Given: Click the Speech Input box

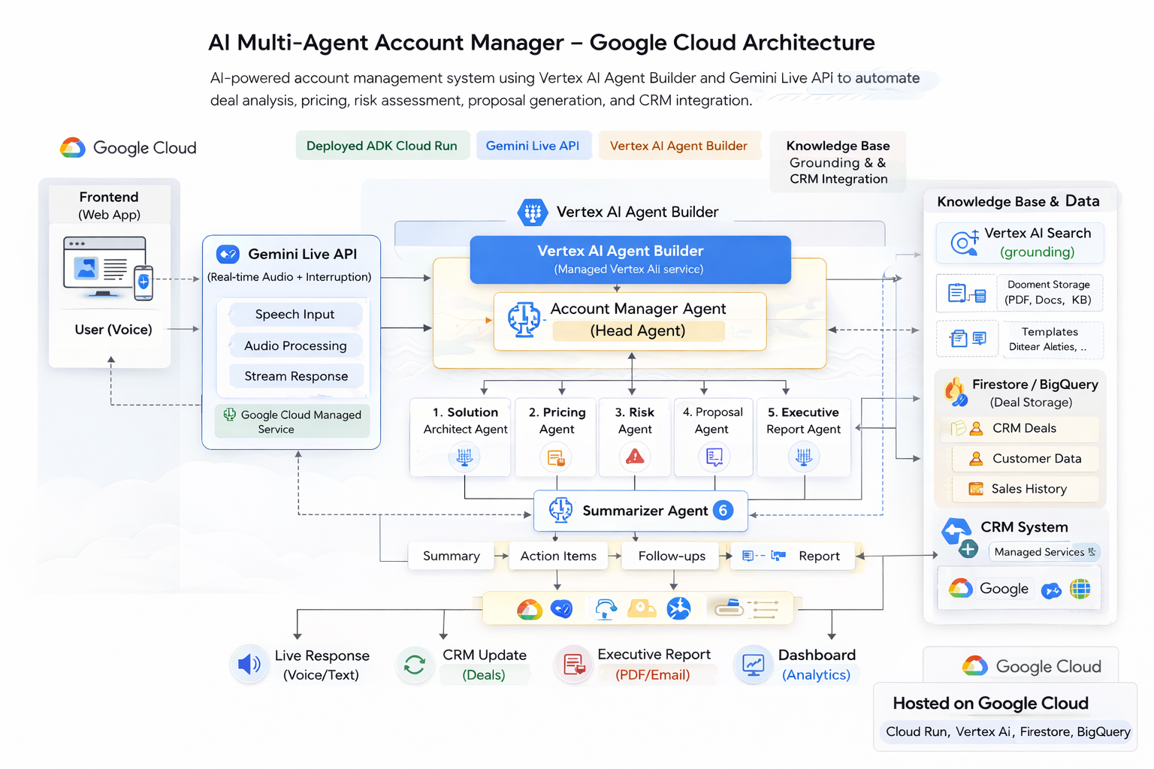Looking at the screenshot, I should pyautogui.click(x=295, y=314).
